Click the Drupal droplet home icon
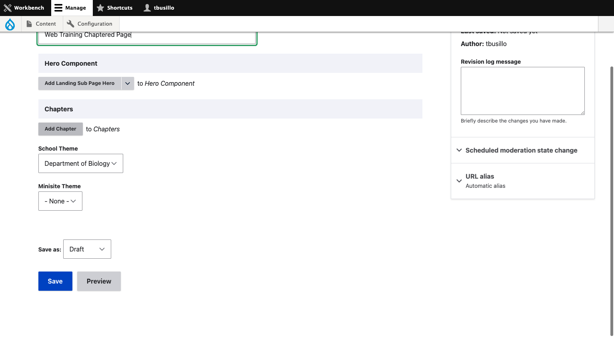Image resolution: width=614 pixels, height=338 pixels. coord(10,24)
